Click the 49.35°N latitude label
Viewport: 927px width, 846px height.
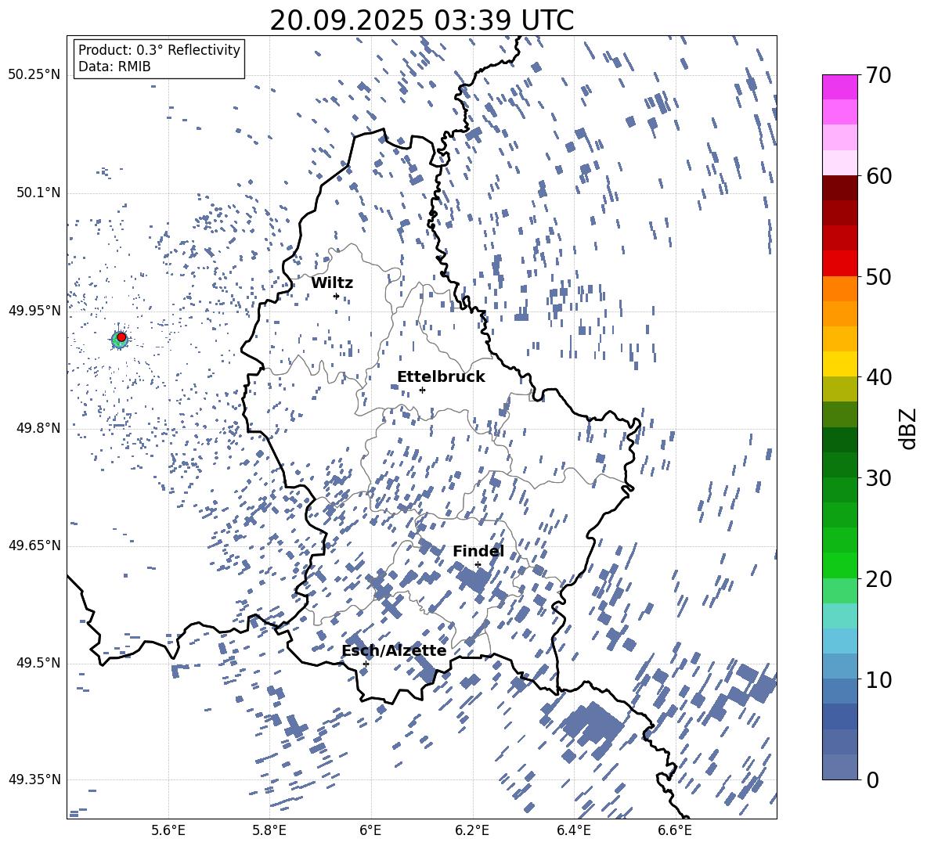coord(34,779)
